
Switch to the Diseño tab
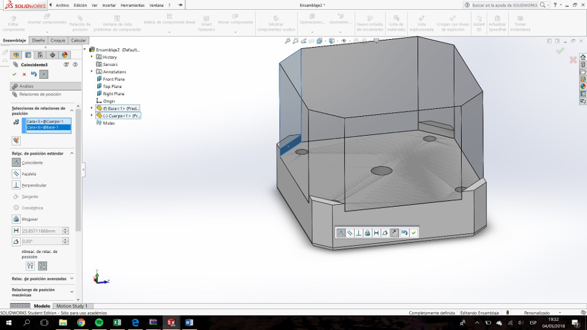(x=38, y=40)
